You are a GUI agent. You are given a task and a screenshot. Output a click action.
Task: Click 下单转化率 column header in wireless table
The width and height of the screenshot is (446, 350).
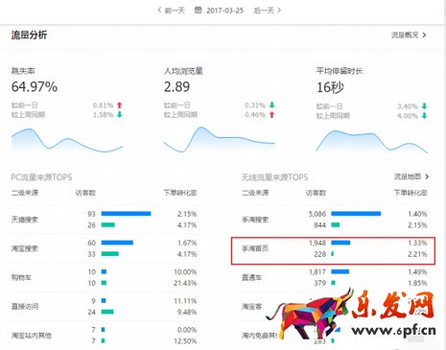[411, 193]
